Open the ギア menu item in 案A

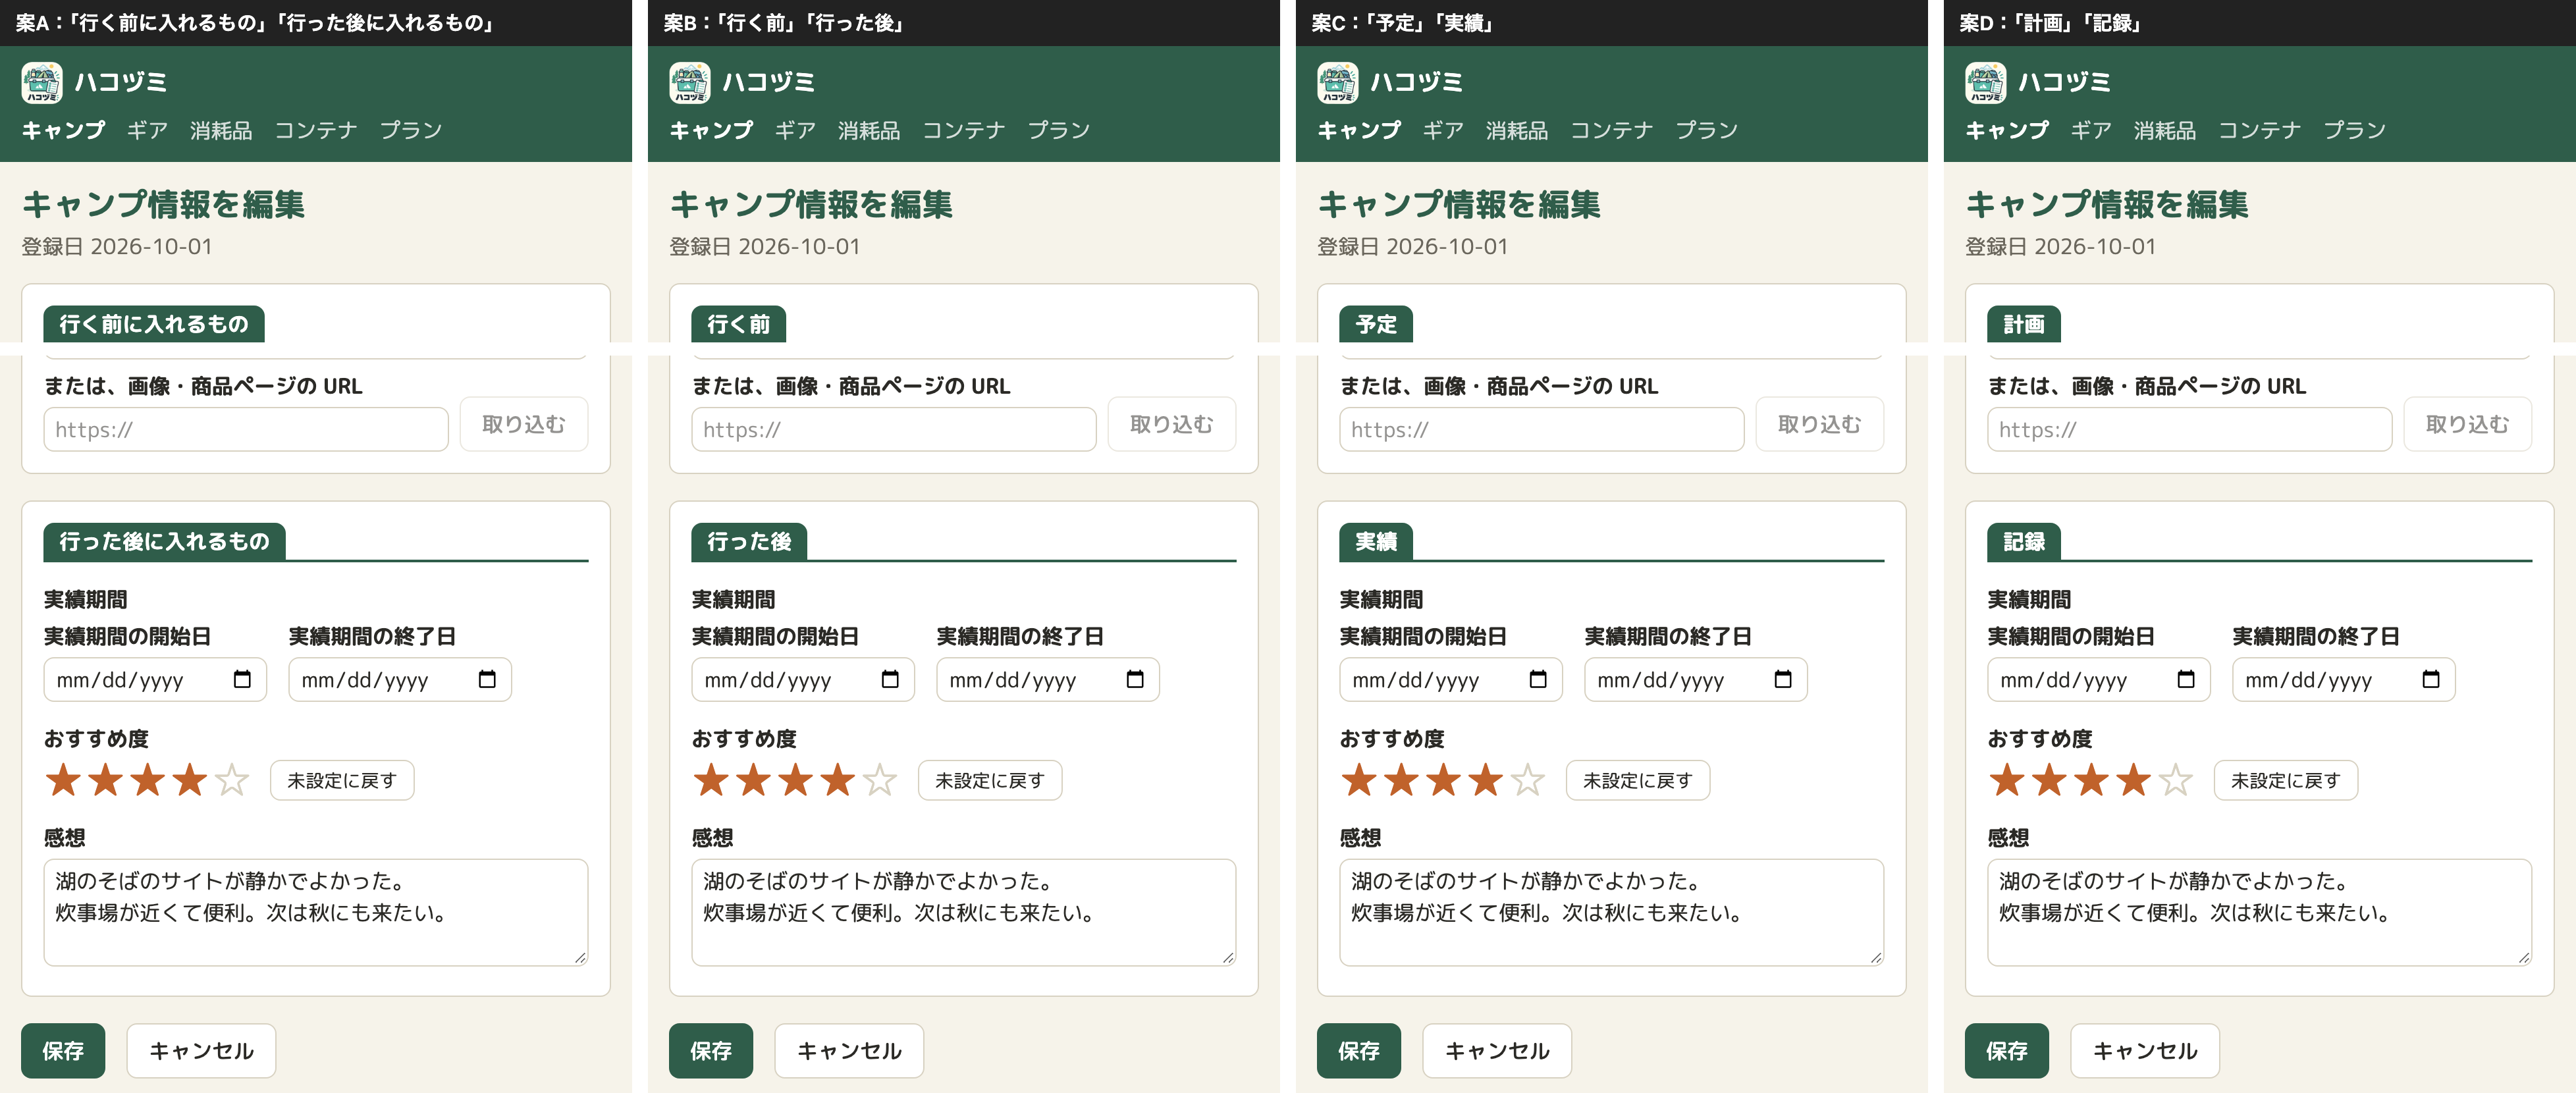pos(147,130)
